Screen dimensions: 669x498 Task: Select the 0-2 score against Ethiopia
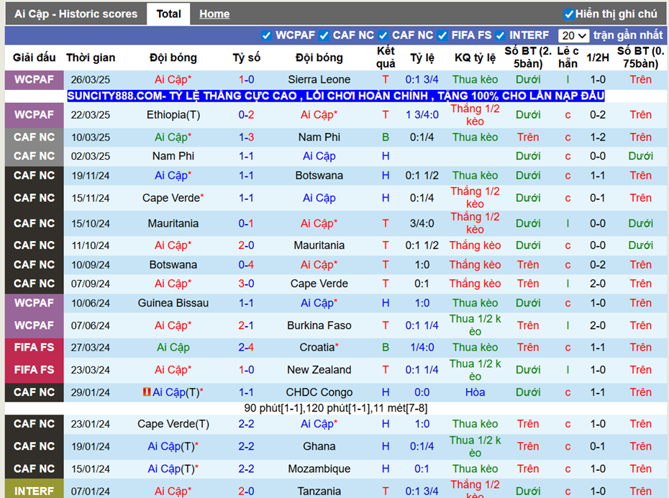[246, 115]
